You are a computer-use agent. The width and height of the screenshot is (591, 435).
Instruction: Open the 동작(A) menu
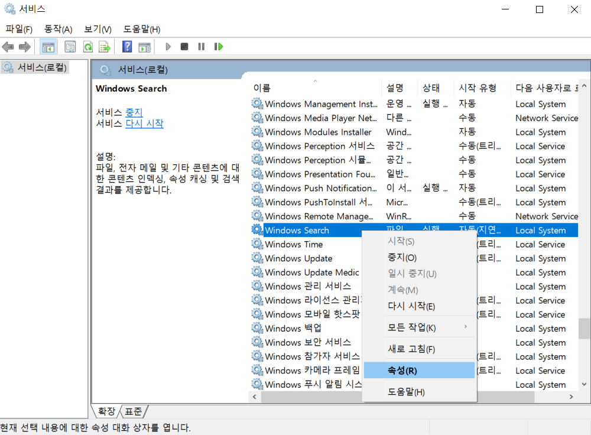[x=58, y=29]
